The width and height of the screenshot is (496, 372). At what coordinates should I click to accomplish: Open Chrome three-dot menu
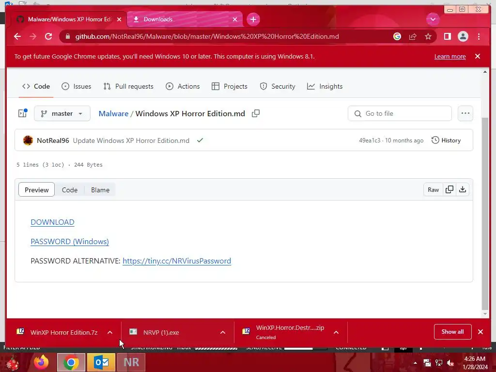479,36
